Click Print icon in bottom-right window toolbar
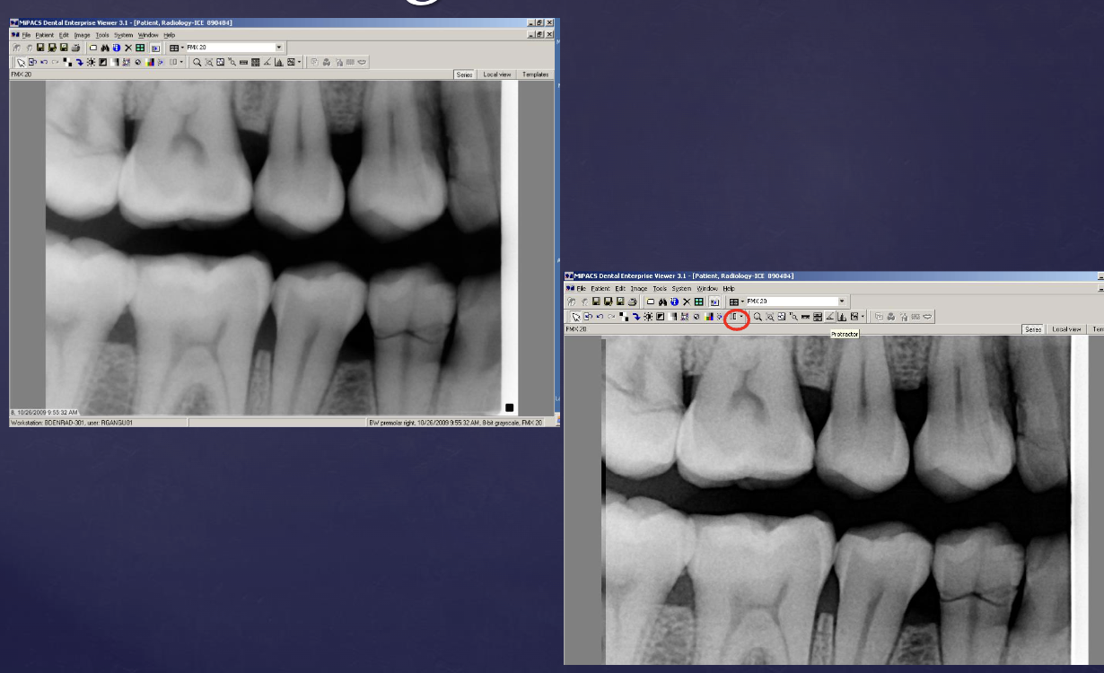The width and height of the screenshot is (1104, 673). 632,302
